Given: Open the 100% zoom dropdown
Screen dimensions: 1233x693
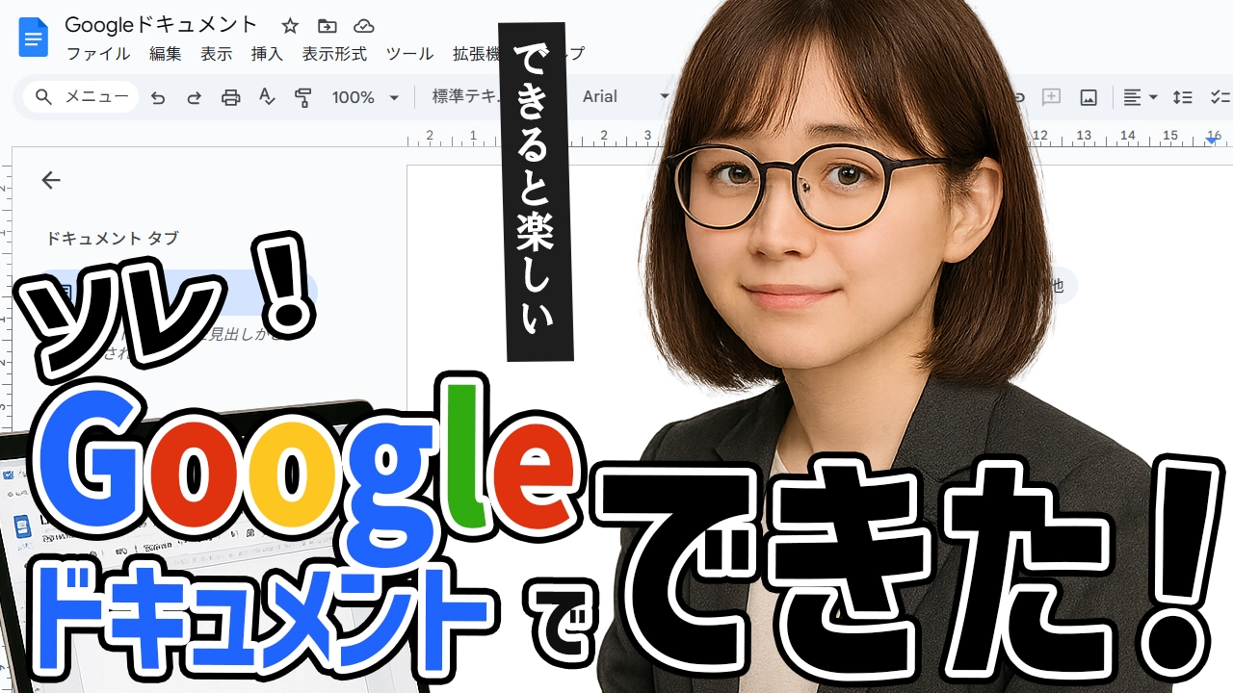Looking at the screenshot, I should [x=364, y=96].
